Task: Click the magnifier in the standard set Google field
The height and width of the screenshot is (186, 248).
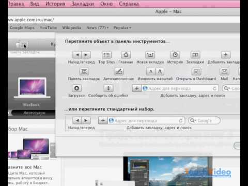Action: click(193, 120)
